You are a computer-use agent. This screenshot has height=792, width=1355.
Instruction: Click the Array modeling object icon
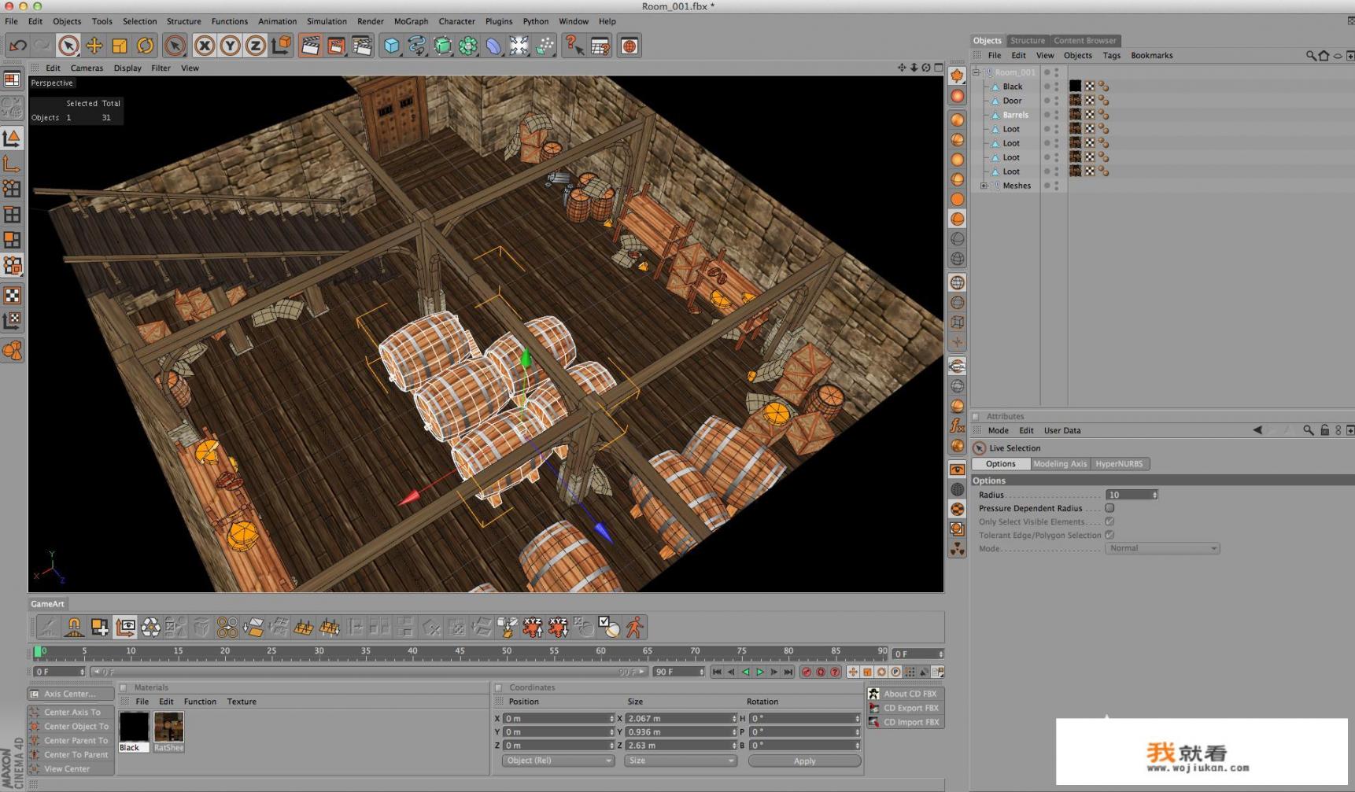click(468, 46)
